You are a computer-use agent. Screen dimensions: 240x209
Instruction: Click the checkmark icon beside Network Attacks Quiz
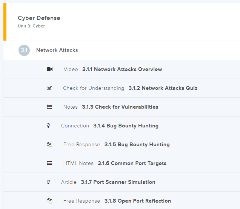click(49, 88)
